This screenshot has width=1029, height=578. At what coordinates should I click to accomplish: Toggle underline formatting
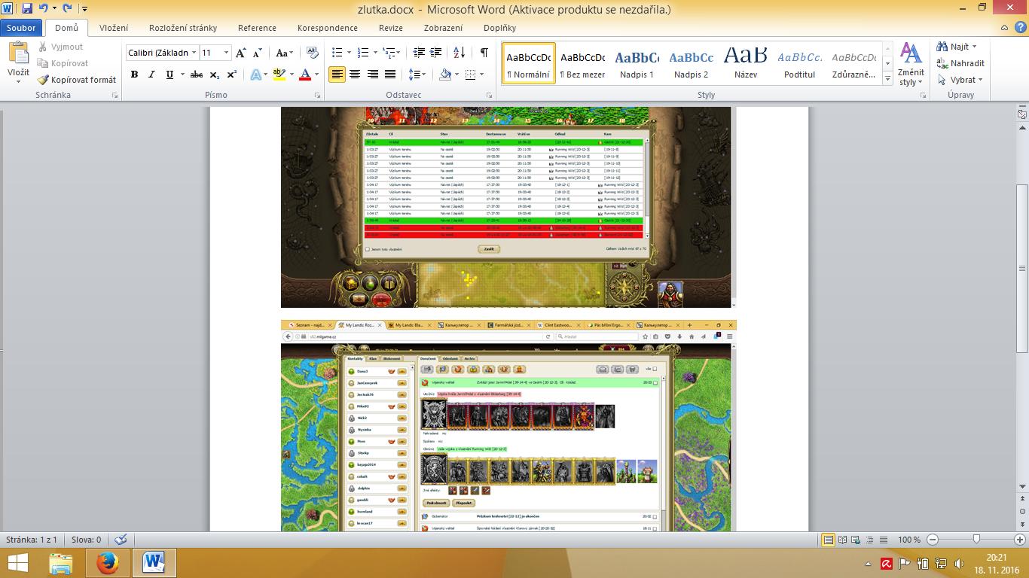point(169,75)
